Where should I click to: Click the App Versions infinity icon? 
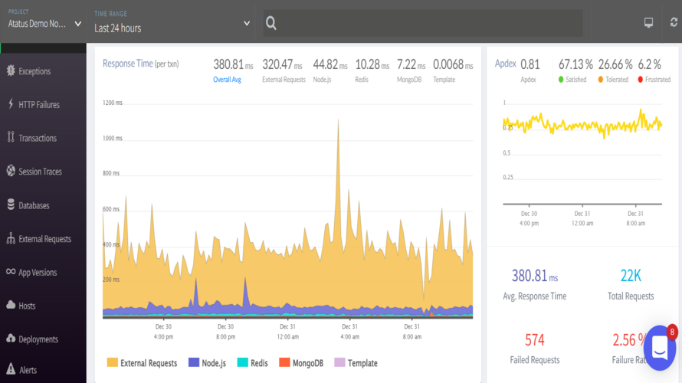point(11,272)
